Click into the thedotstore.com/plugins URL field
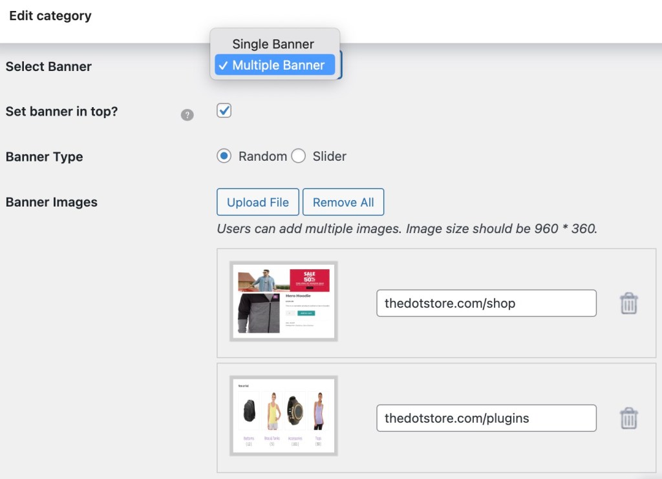 pos(486,418)
